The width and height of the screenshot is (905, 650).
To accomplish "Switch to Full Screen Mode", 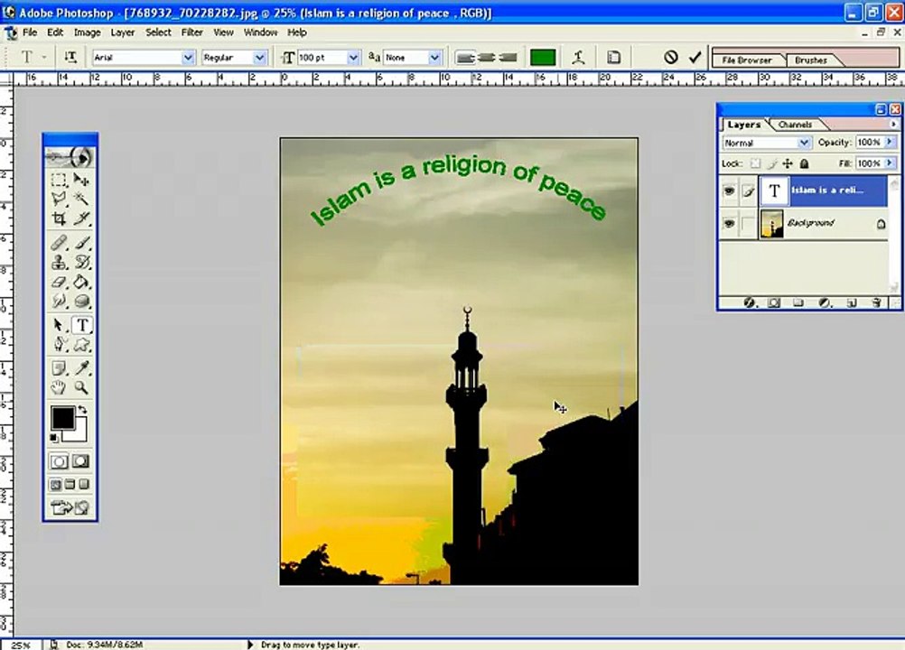I will coord(84,485).
